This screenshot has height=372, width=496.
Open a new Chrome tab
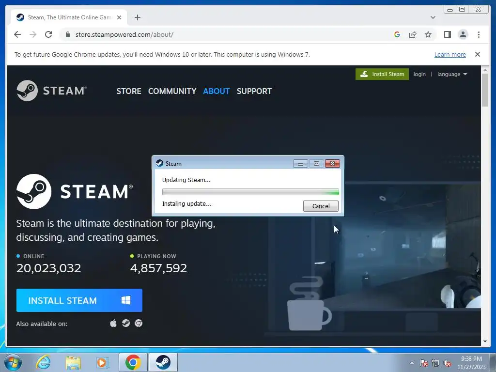[x=137, y=17]
